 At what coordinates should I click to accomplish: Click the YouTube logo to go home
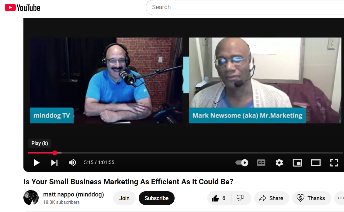pos(23,8)
